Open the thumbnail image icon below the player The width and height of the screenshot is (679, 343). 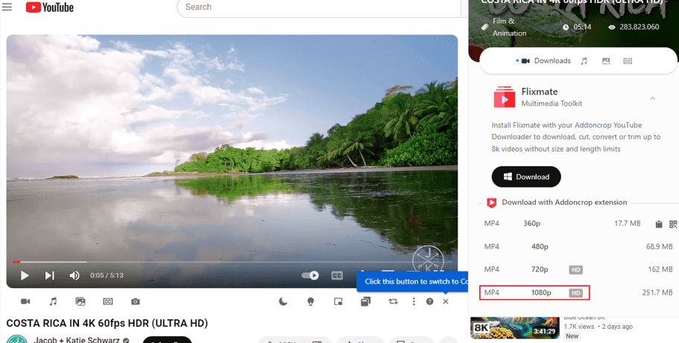(80, 301)
